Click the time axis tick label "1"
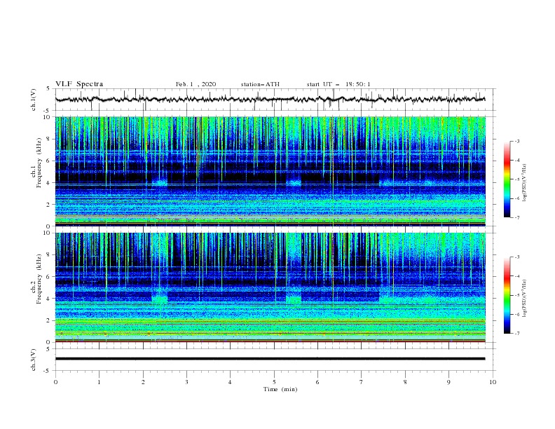 pos(99,382)
